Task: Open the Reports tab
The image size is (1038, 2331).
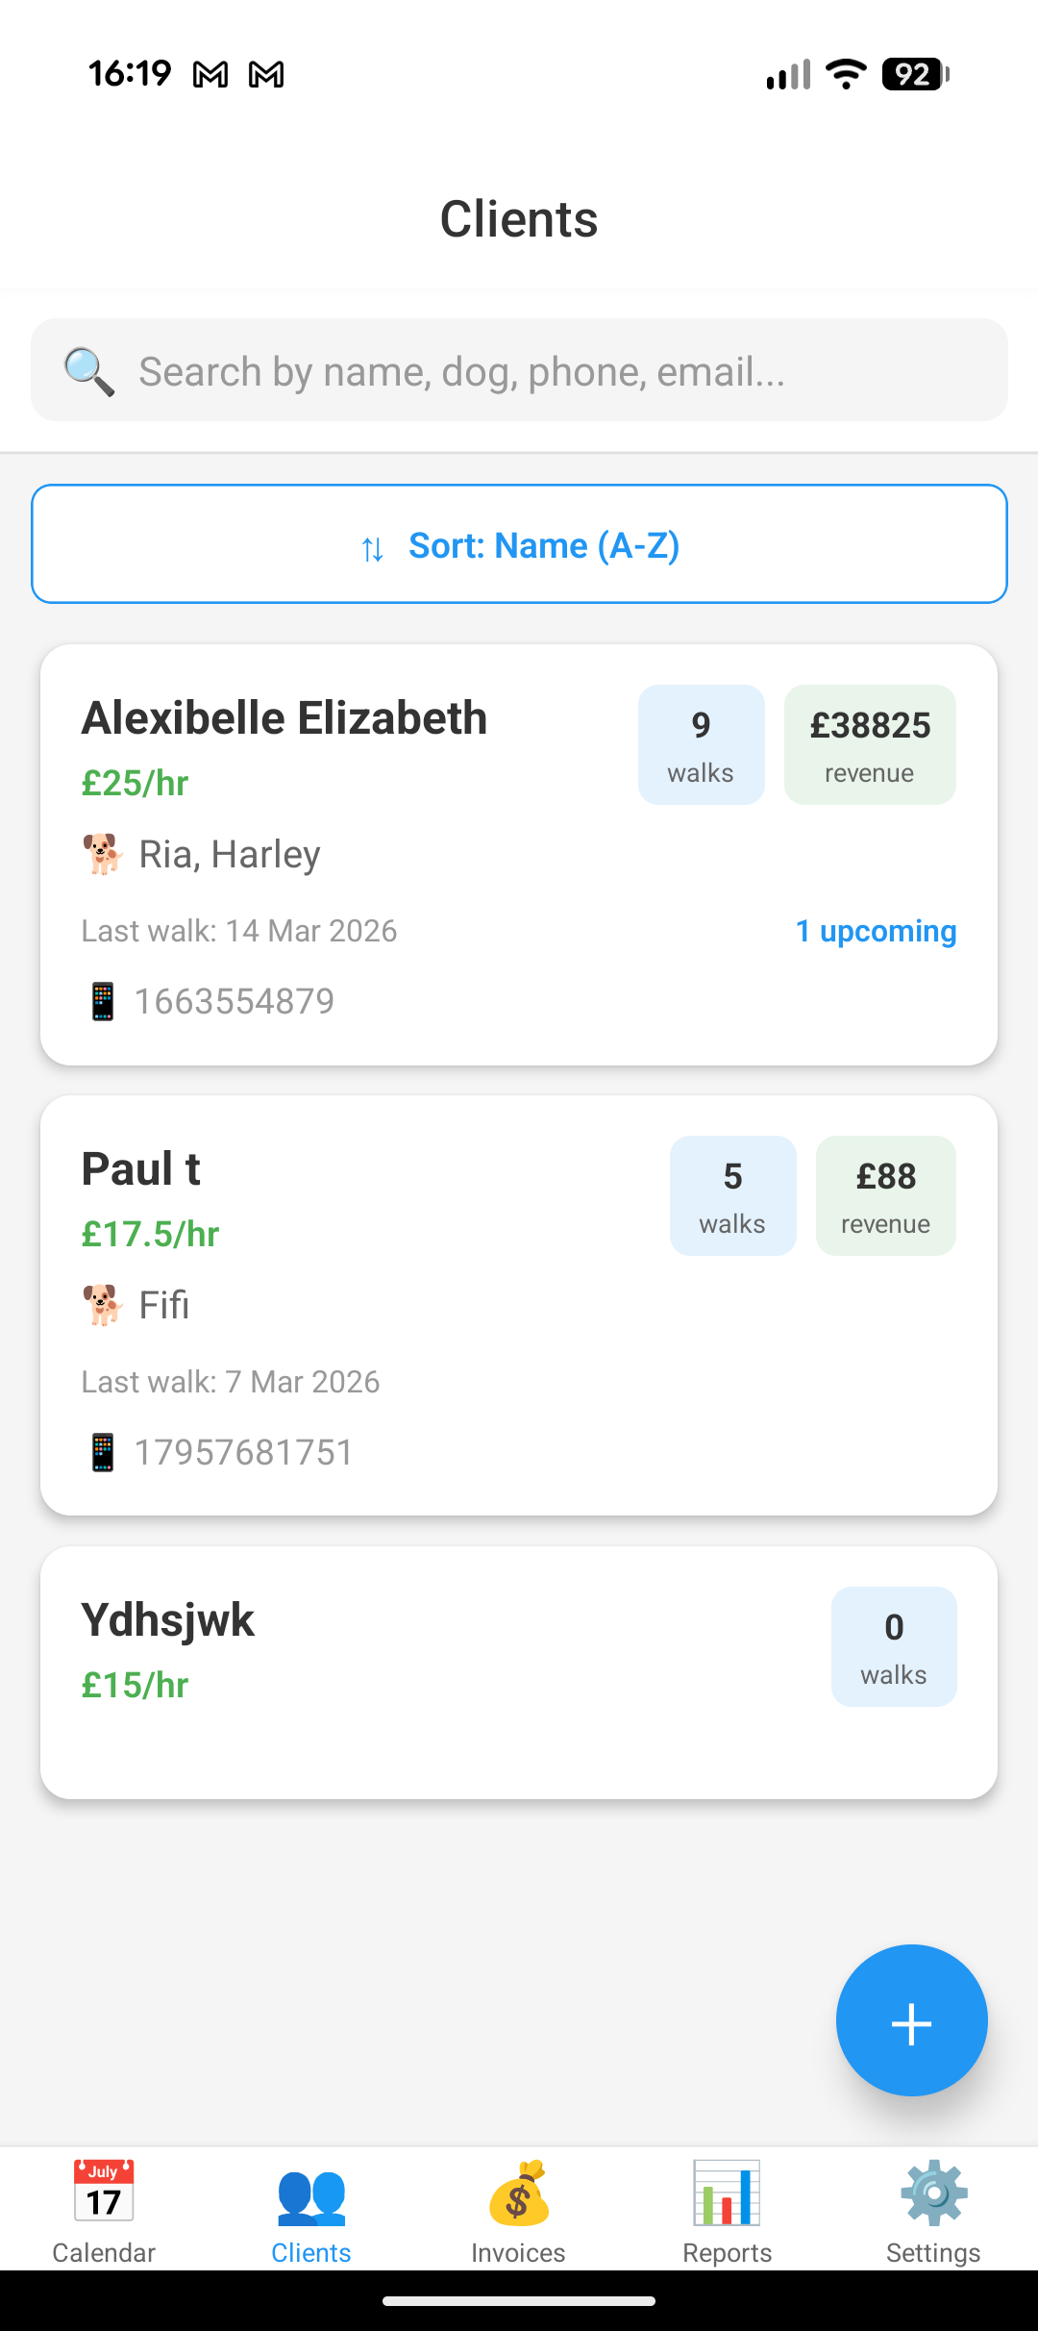Action: tap(727, 2212)
